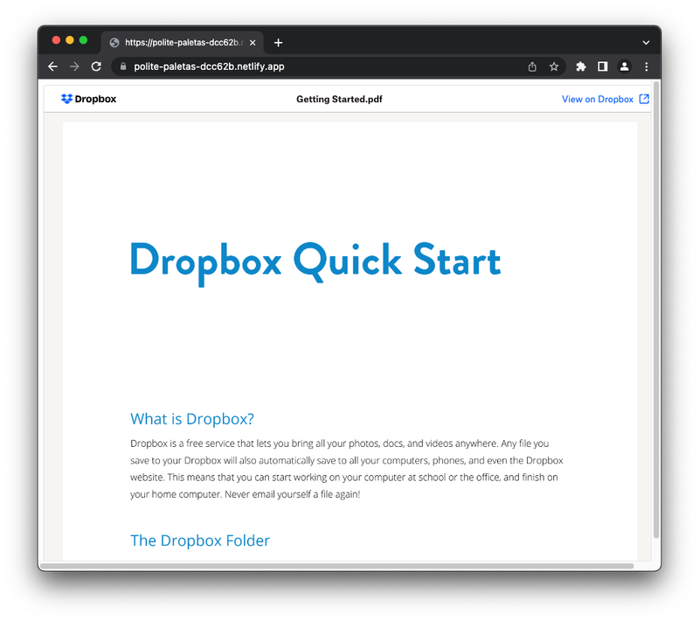Expand the tab search chevron
Viewport: 699px width, 621px height.
646,42
